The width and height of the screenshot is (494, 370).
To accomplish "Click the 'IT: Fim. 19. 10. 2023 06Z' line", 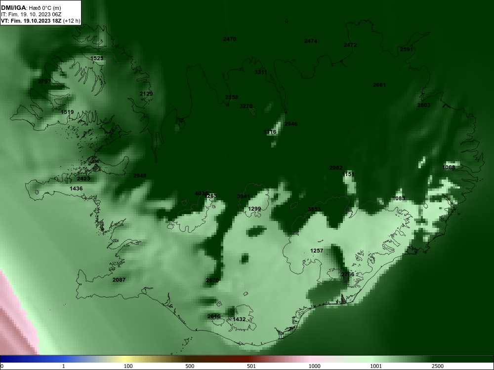I will [31, 14].
